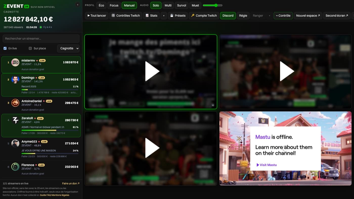This screenshot has width=354, height=199.
Task: Click the green live status dot
Action: tap(41, 27)
